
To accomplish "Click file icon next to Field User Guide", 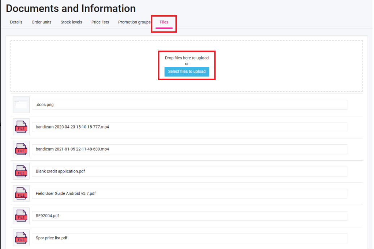I will [x=21, y=193].
